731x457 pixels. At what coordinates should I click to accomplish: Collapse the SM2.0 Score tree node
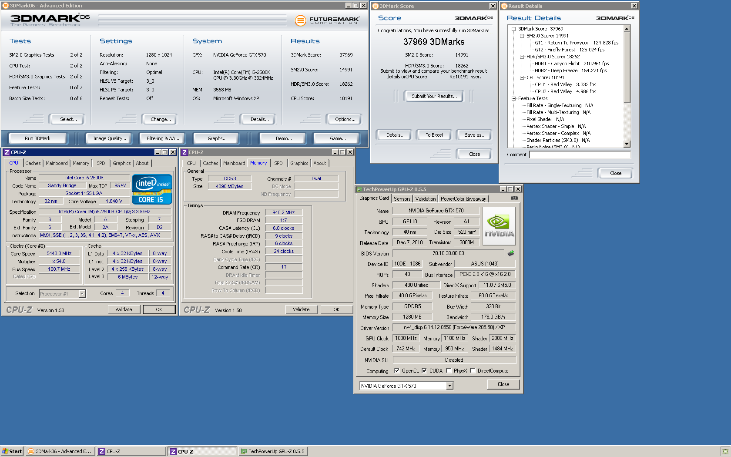click(x=522, y=36)
